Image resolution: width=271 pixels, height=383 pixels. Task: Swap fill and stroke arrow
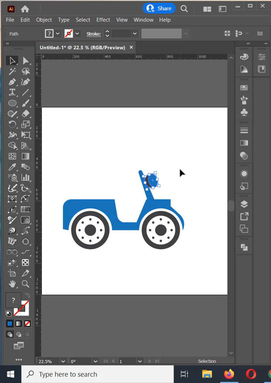click(x=28, y=295)
